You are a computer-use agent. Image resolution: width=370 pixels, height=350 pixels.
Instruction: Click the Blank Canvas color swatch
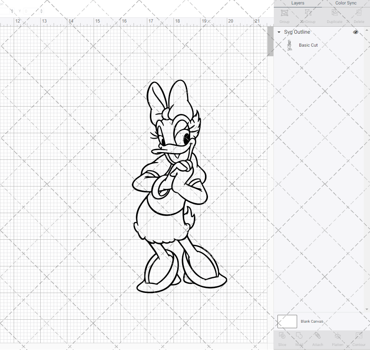[287, 321]
